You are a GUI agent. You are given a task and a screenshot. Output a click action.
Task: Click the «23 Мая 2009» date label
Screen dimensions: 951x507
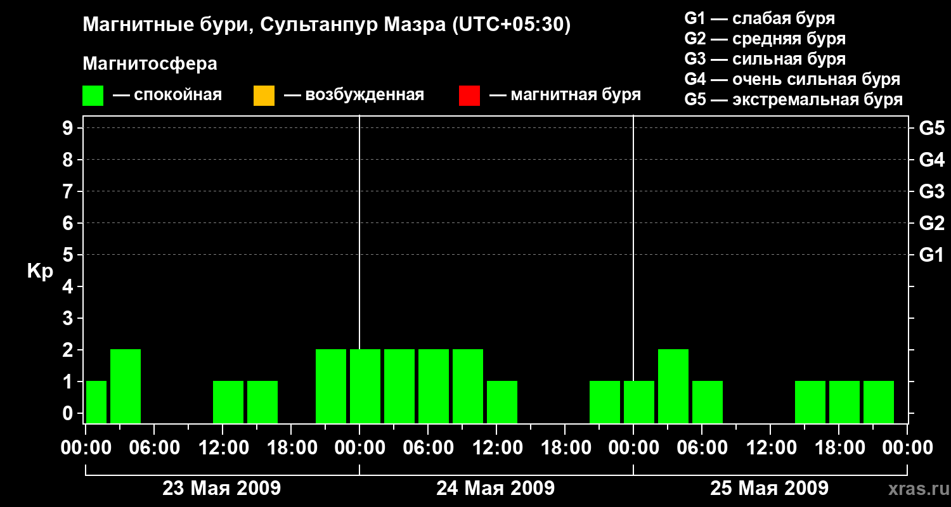click(x=222, y=489)
